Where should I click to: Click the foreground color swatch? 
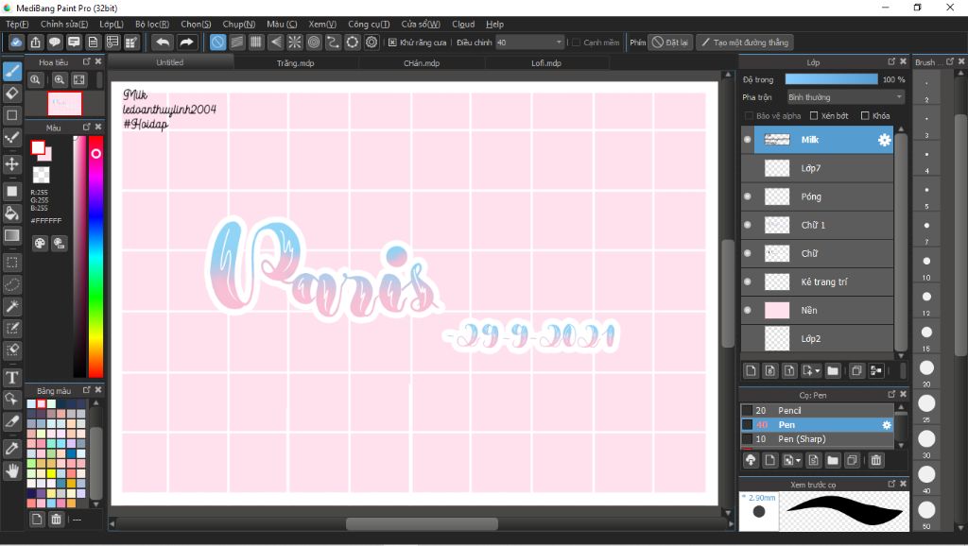pyautogui.click(x=38, y=147)
